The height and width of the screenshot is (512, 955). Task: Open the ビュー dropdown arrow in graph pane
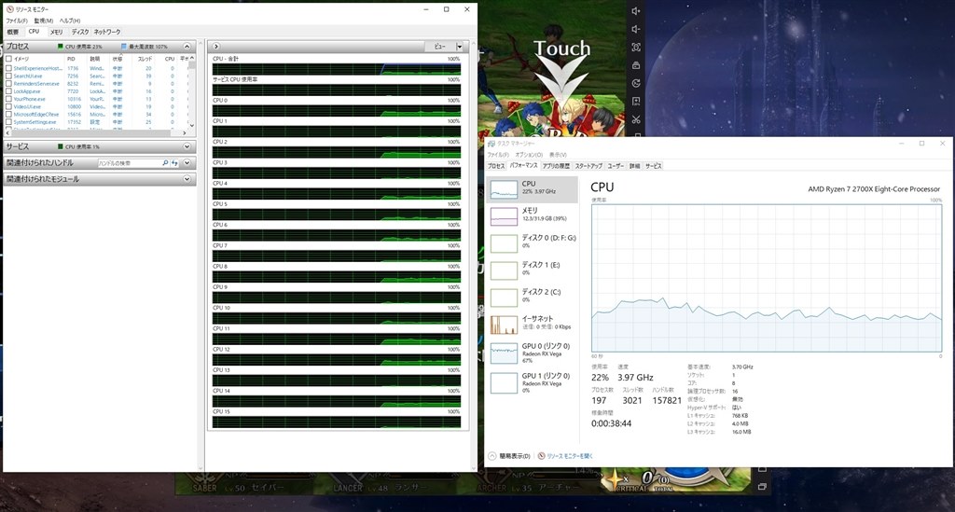[459, 47]
